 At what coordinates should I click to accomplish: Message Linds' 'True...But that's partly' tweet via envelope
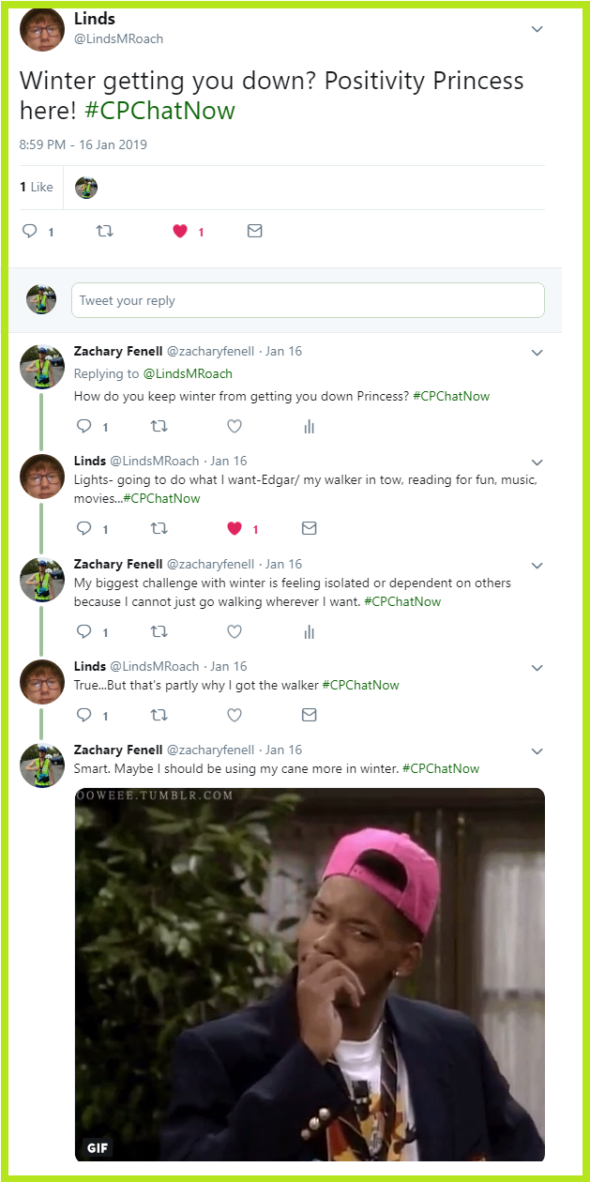click(x=309, y=715)
